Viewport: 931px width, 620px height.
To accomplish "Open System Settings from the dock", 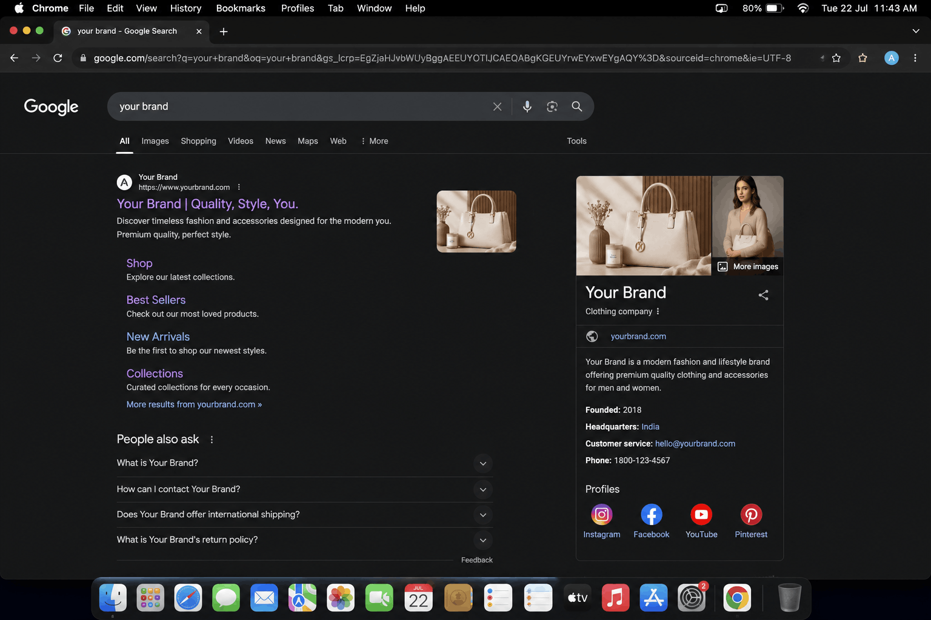I will click(x=692, y=598).
